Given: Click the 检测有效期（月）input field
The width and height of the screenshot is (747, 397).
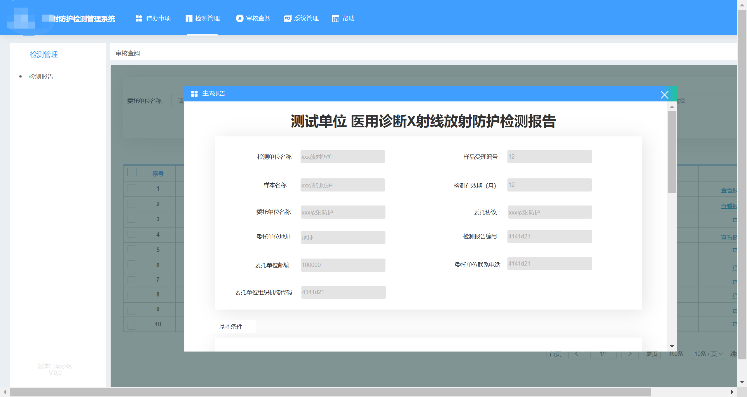Looking at the screenshot, I should tap(549, 185).
